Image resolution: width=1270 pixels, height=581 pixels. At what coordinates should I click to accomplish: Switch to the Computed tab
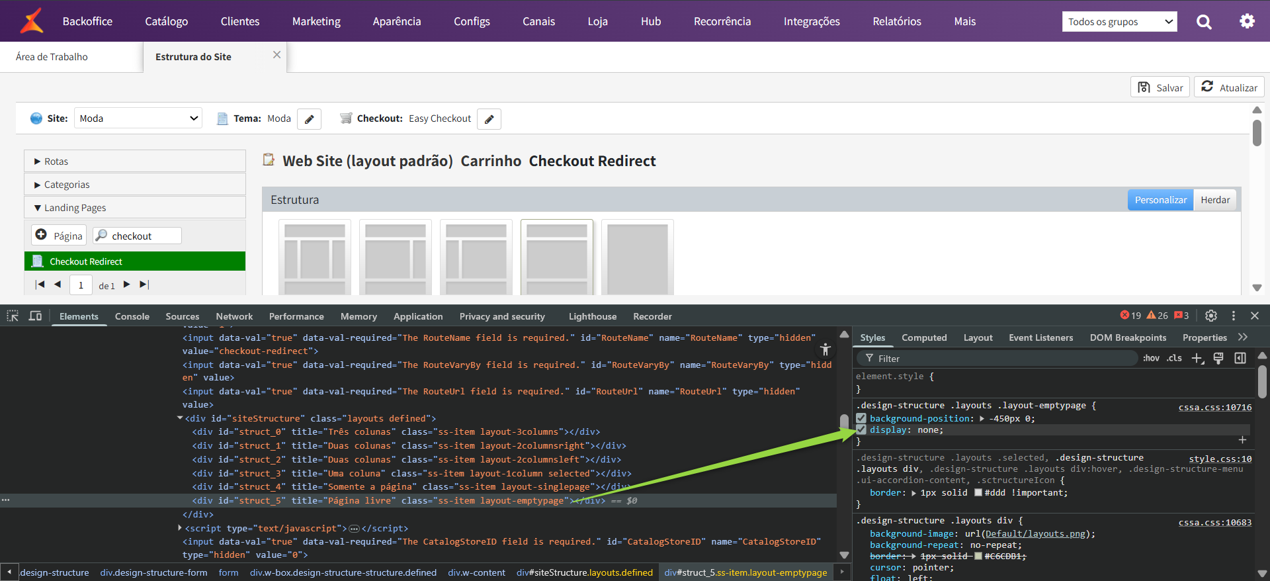(924, 337)
